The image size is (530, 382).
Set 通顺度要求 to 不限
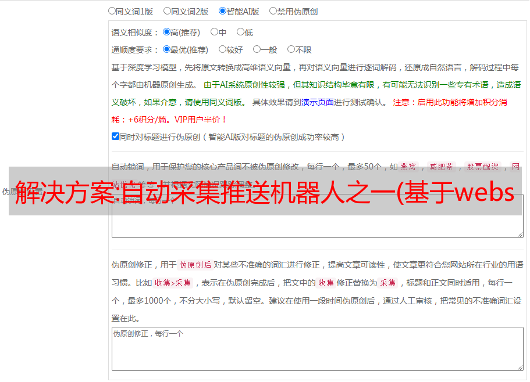[291, 49]
